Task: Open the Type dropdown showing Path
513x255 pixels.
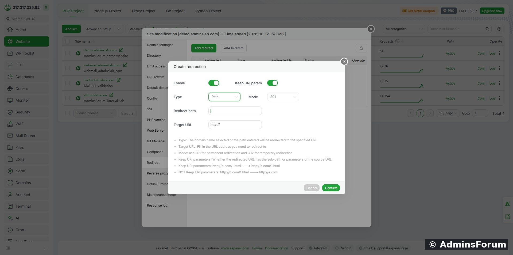Action: [x=224, y=97]
